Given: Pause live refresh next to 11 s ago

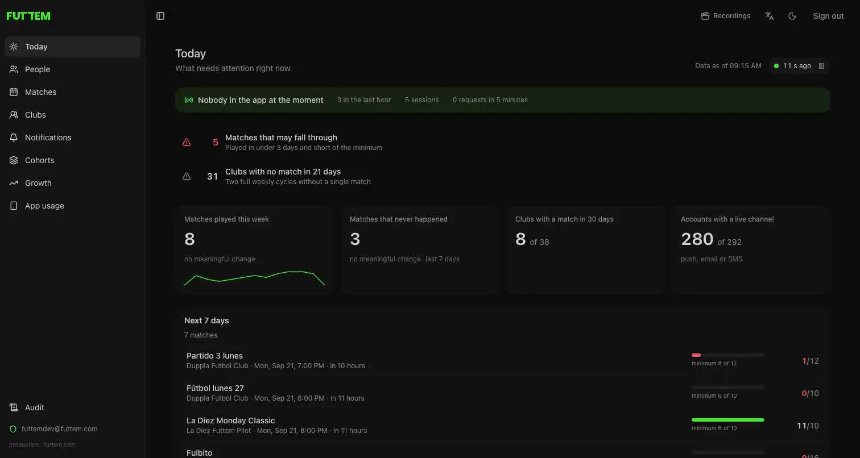Looking at the screenshot, I should (x=821, y=66).
